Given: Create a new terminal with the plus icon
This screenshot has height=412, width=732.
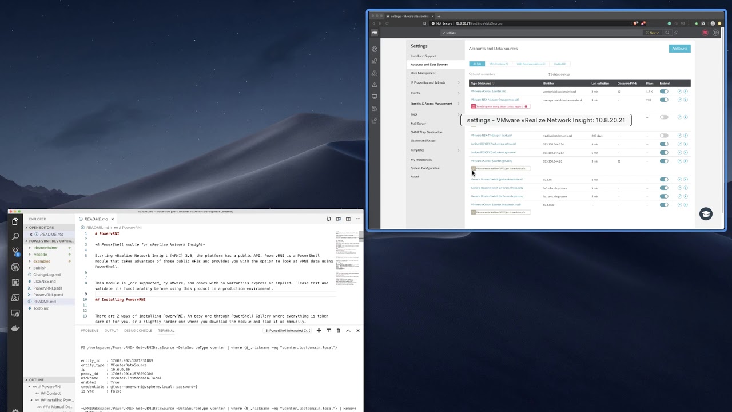Looking at the screenshot, I should [x=319, y=330].
